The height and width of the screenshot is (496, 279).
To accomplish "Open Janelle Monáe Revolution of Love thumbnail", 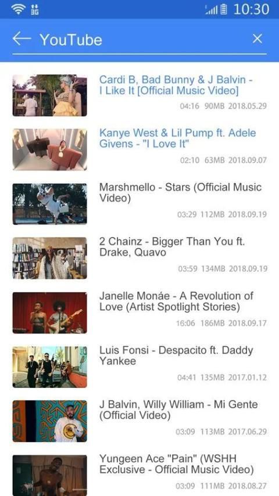I will [50, 312].
